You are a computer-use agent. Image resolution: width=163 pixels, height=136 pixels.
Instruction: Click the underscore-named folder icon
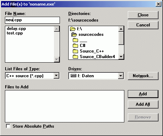click(75, 40)
